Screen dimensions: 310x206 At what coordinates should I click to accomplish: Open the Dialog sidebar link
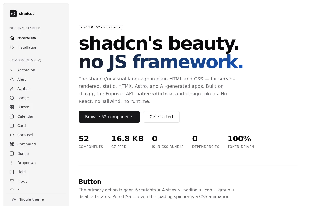click(36, 153)
